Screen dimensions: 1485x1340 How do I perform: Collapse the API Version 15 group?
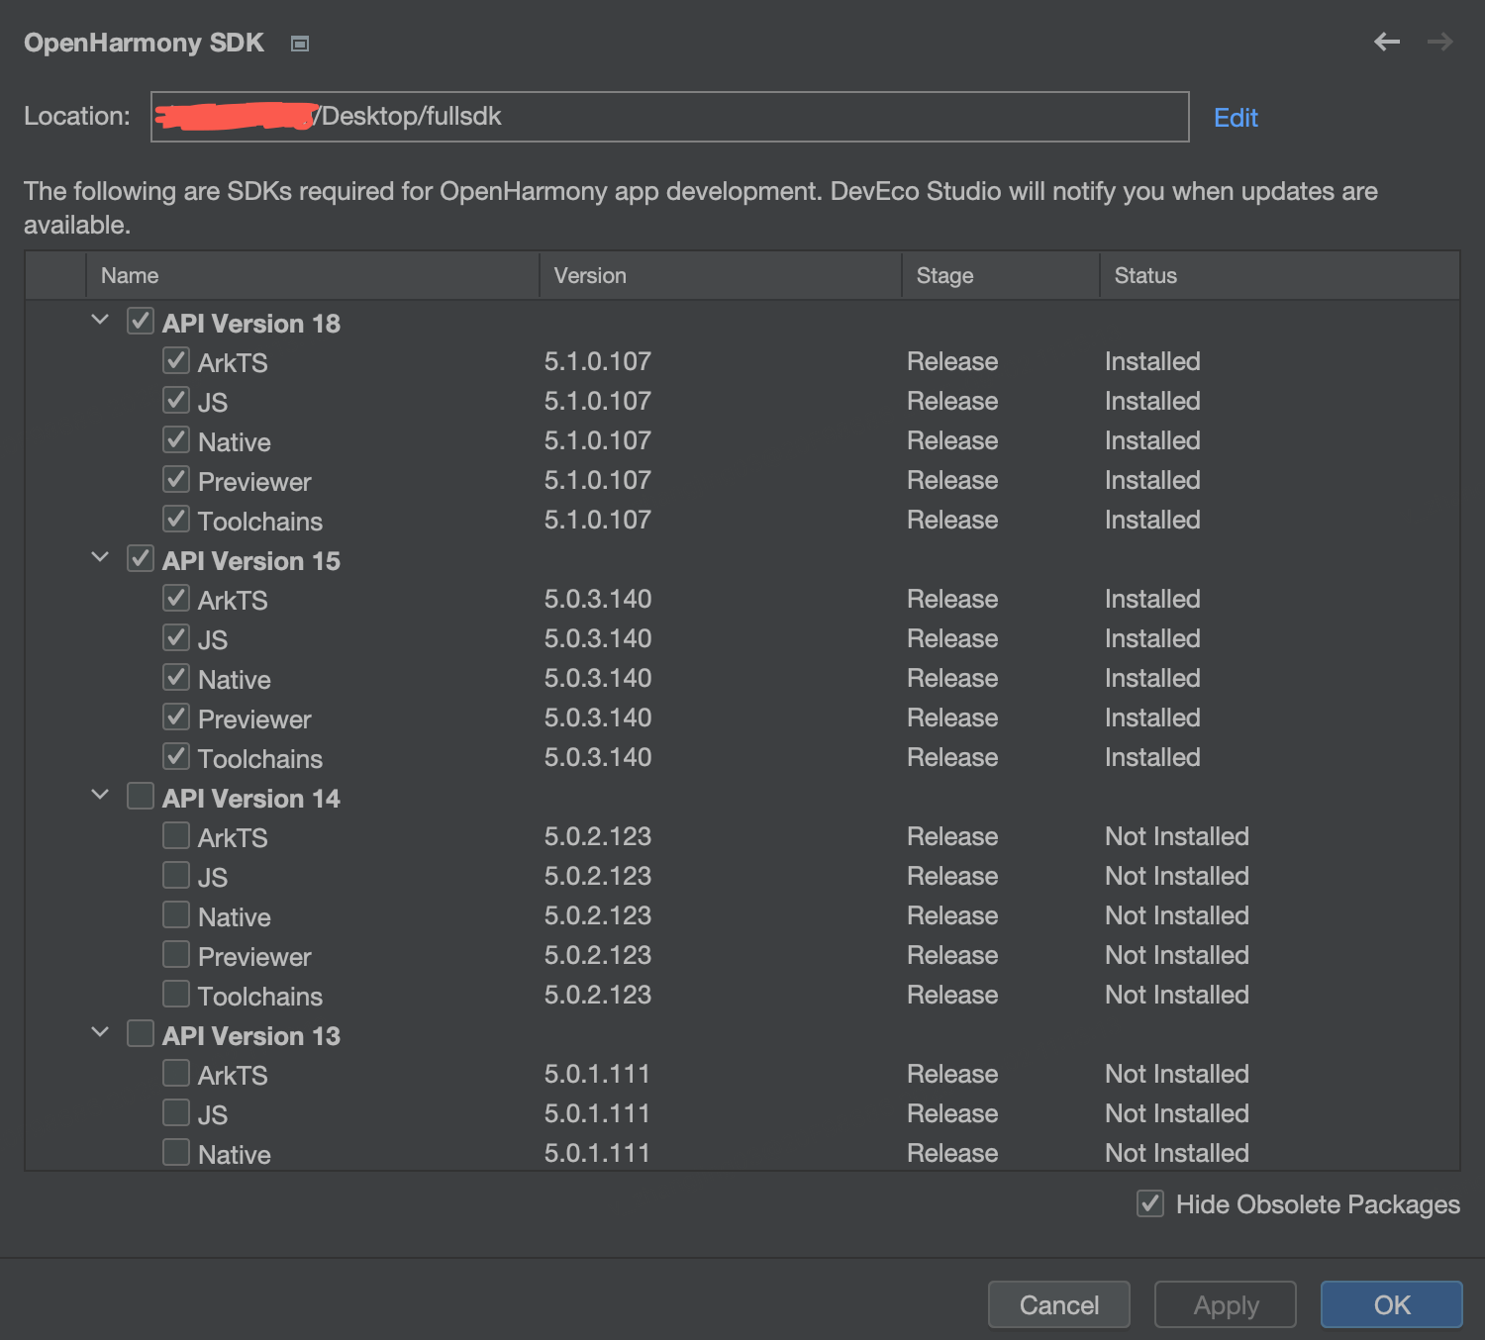click(x=100, y=557)
